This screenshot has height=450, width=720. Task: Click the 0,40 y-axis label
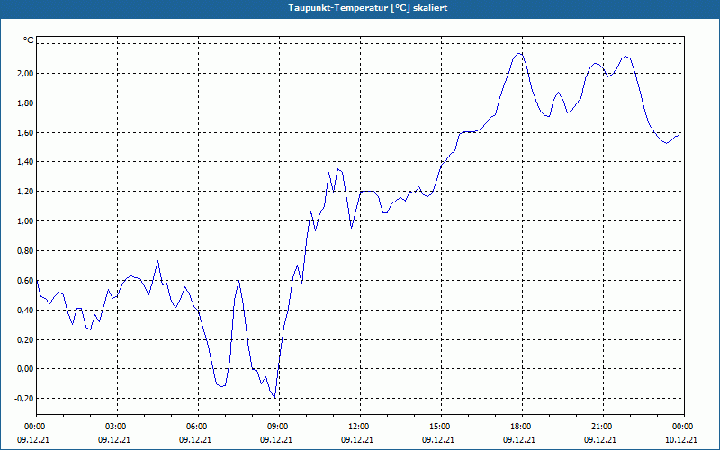pos(25,310)
